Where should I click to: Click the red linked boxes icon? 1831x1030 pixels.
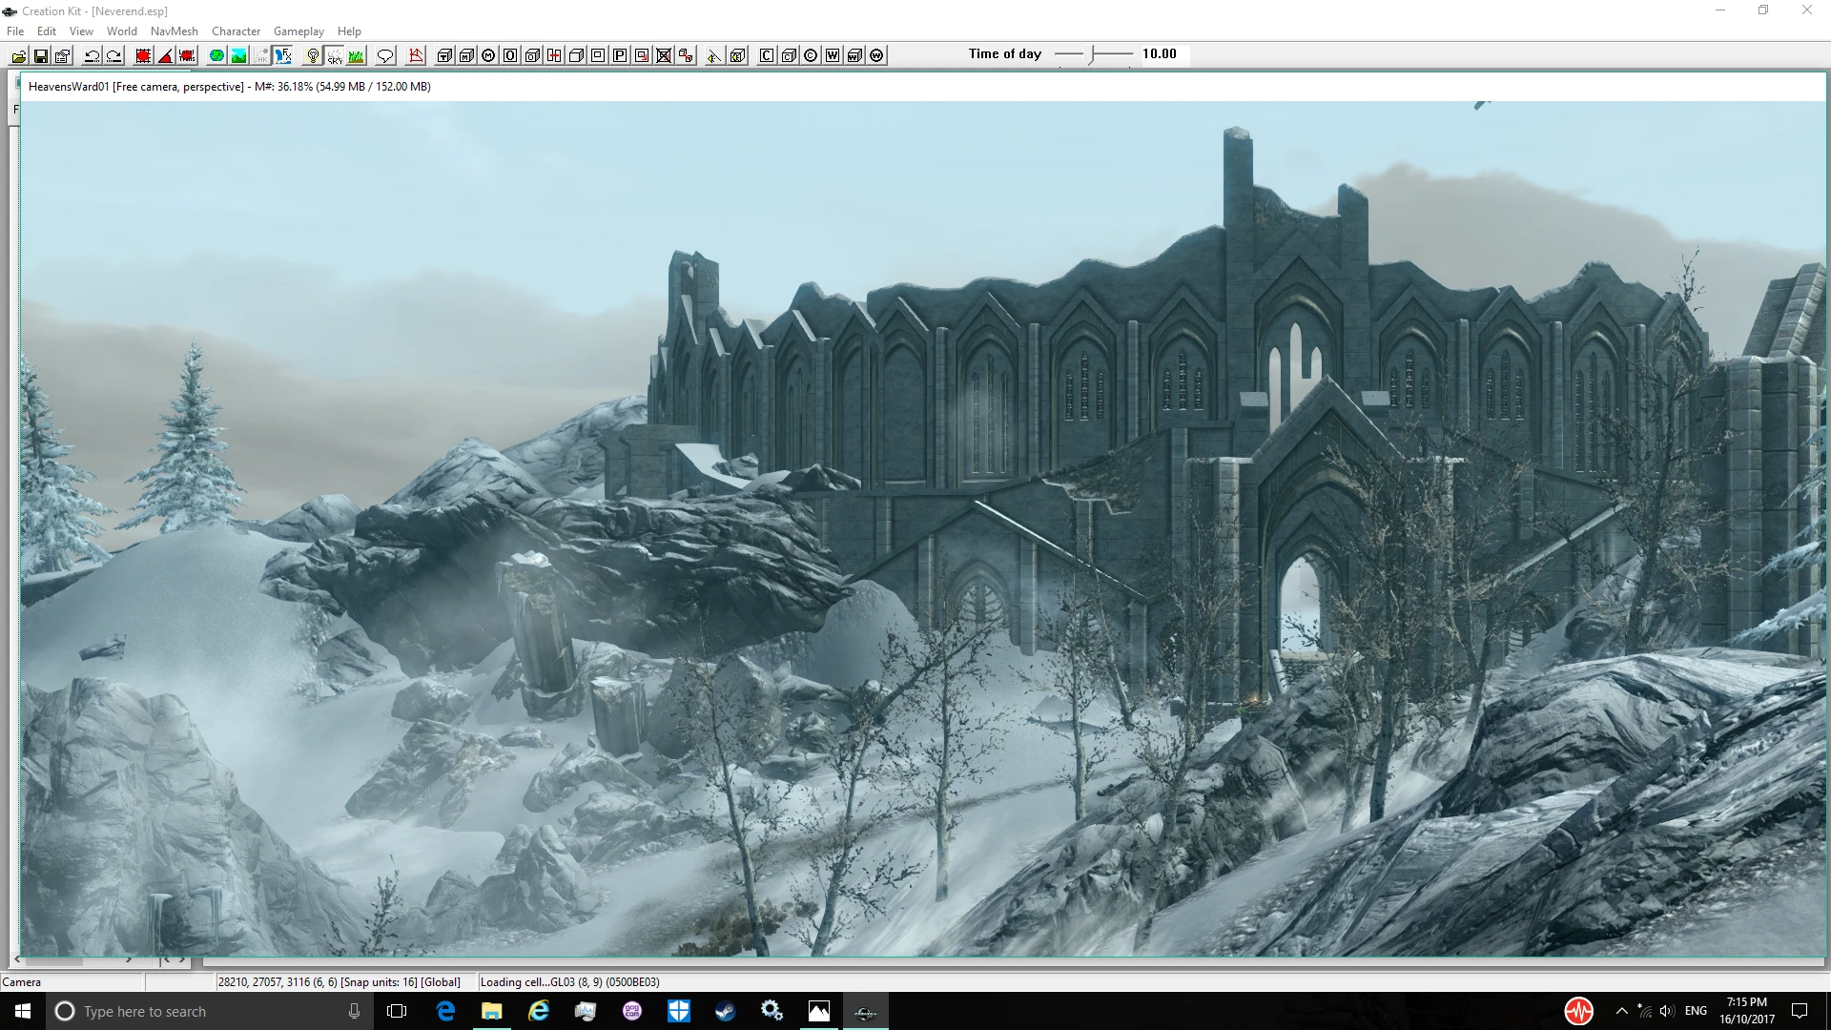pos(686,55)
